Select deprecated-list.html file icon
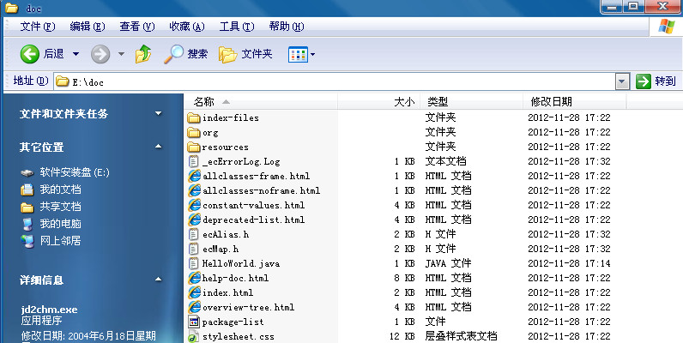The width and height of the screenshot is (683, 343). point(194,220)
